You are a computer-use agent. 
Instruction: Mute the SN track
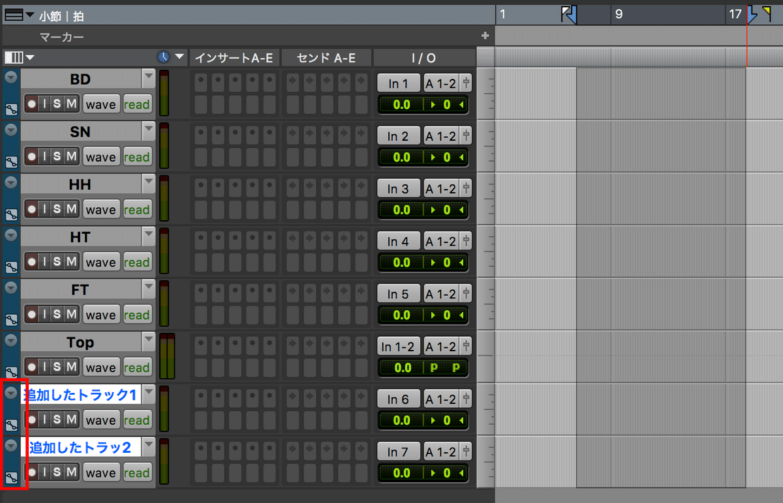tap(71, 157)
